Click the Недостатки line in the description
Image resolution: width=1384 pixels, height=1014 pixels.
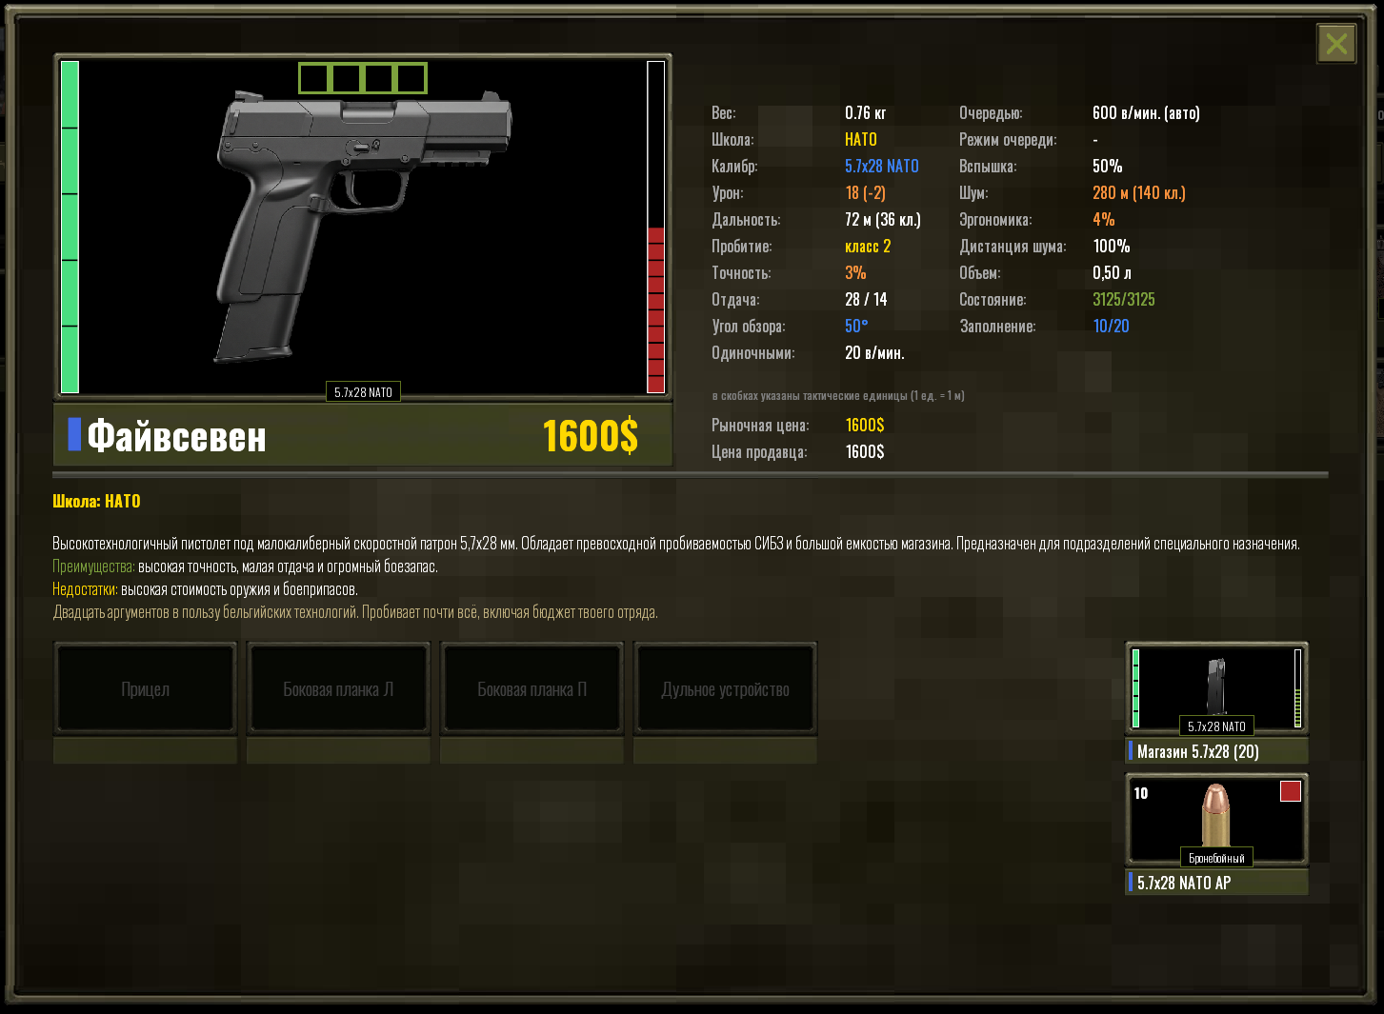(x=205, y=589)
